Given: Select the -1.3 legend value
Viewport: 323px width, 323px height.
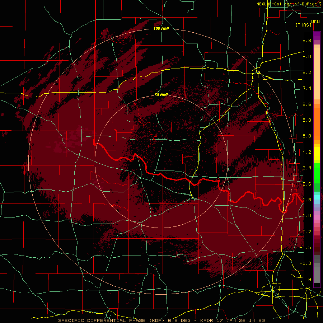Looking at the screenshot, I should [305, 263].
